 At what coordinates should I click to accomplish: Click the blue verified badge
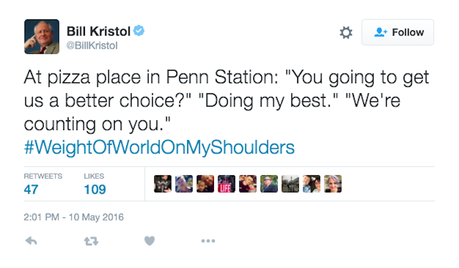pyautogui.click(x=138, y=30)
